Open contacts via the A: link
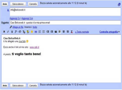 [x=8, y=10]
